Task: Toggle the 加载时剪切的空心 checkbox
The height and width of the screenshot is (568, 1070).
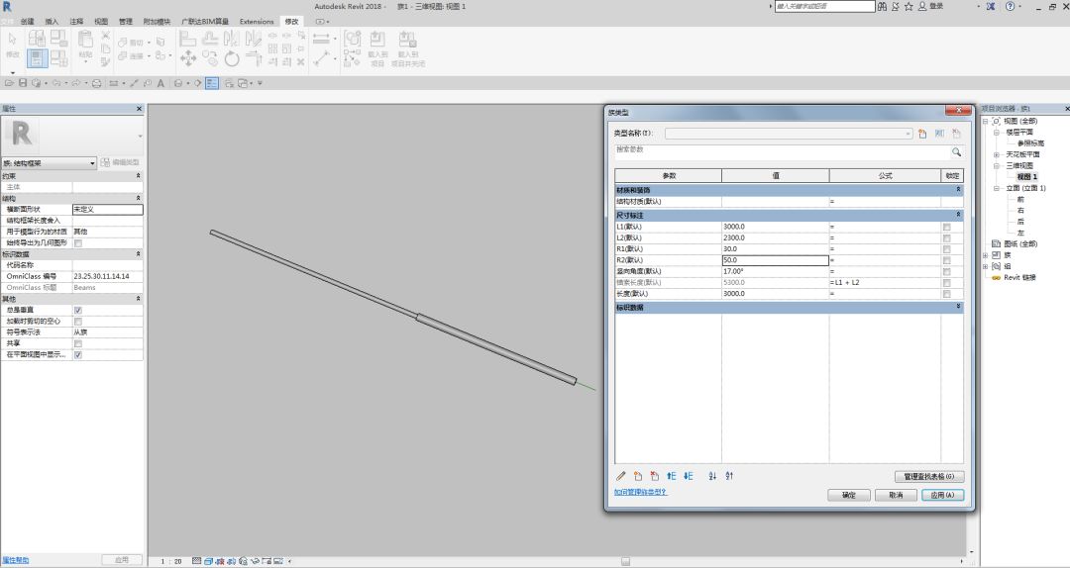Action: tap(78, 322)
